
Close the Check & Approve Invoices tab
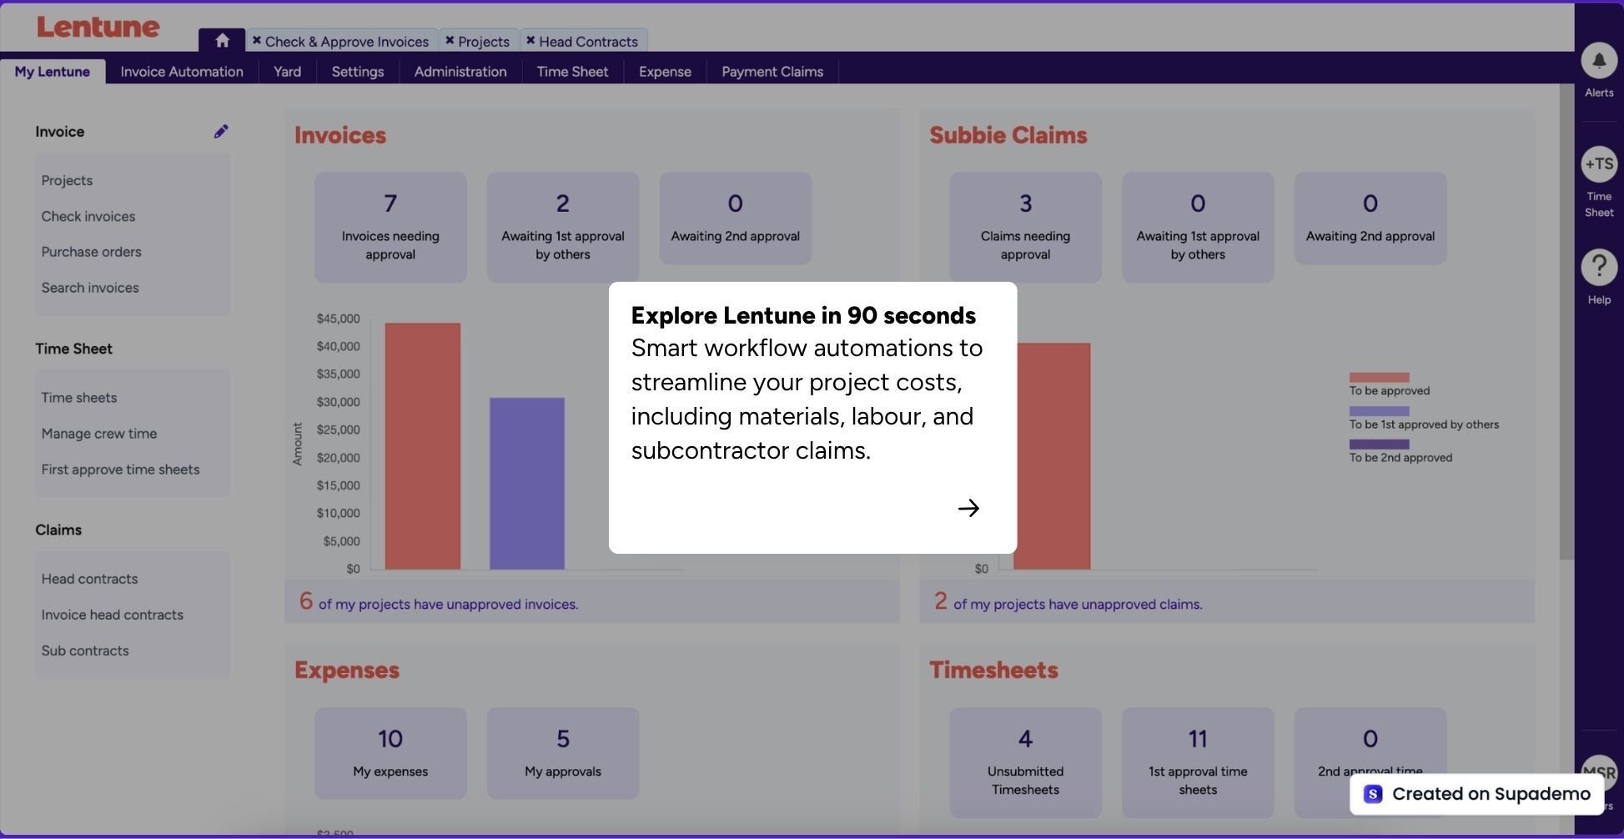point(255,39)
